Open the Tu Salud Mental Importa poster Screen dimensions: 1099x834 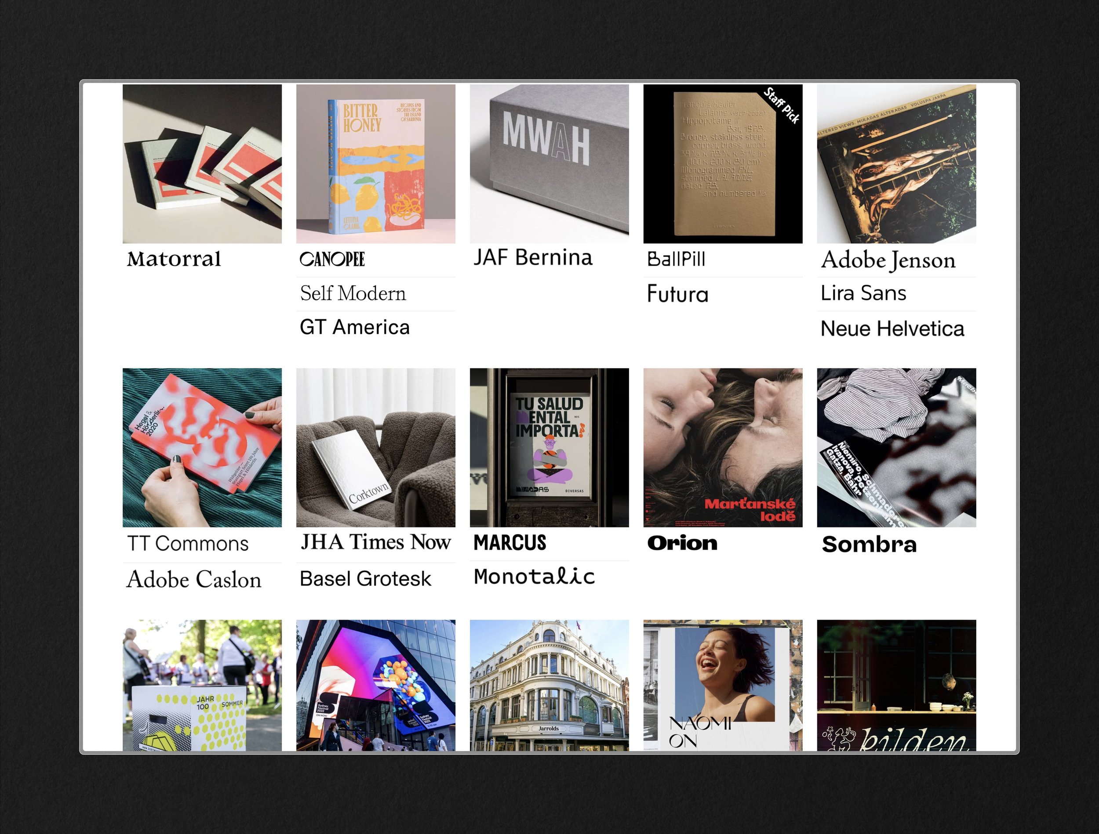point(549,447)
